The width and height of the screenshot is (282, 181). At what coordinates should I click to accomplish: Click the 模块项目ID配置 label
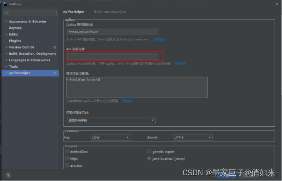pyautogui.click(x=78, y=73)
